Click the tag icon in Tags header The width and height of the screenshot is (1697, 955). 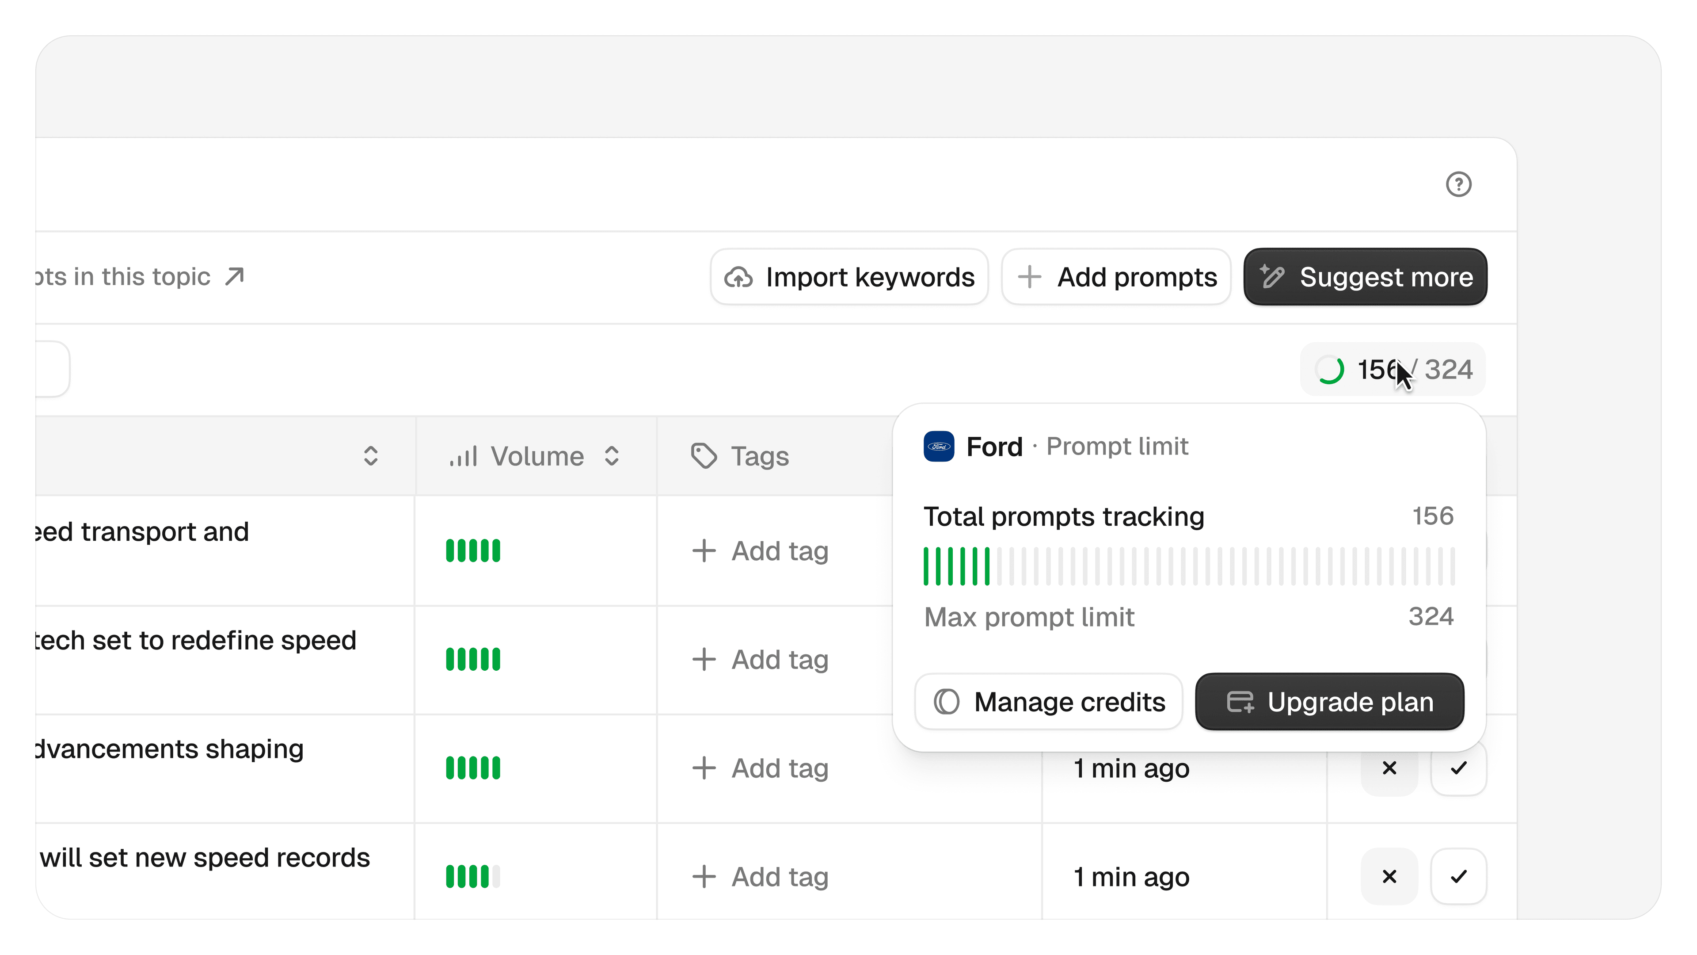coord(704,456)
